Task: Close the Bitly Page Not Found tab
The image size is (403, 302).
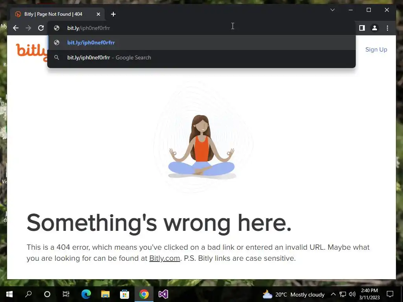Action: (x=98, y=14)
